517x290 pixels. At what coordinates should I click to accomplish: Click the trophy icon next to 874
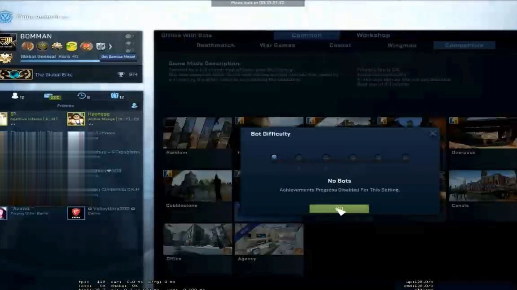pyautogui.click(x=121, y=75)
